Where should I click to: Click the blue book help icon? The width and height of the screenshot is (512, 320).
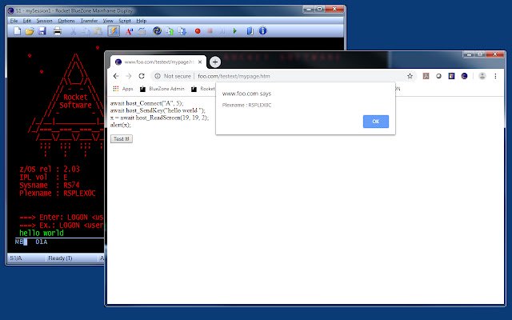tap(250, 31)
